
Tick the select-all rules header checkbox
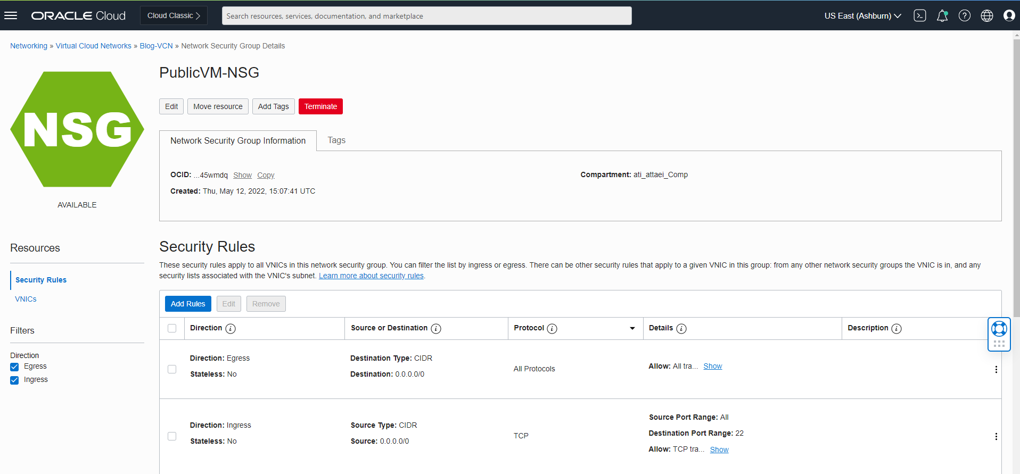pos(172,328)
